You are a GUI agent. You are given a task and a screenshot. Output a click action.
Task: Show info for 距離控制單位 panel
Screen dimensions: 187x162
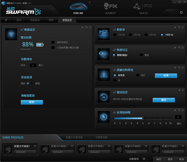point(183,68)
